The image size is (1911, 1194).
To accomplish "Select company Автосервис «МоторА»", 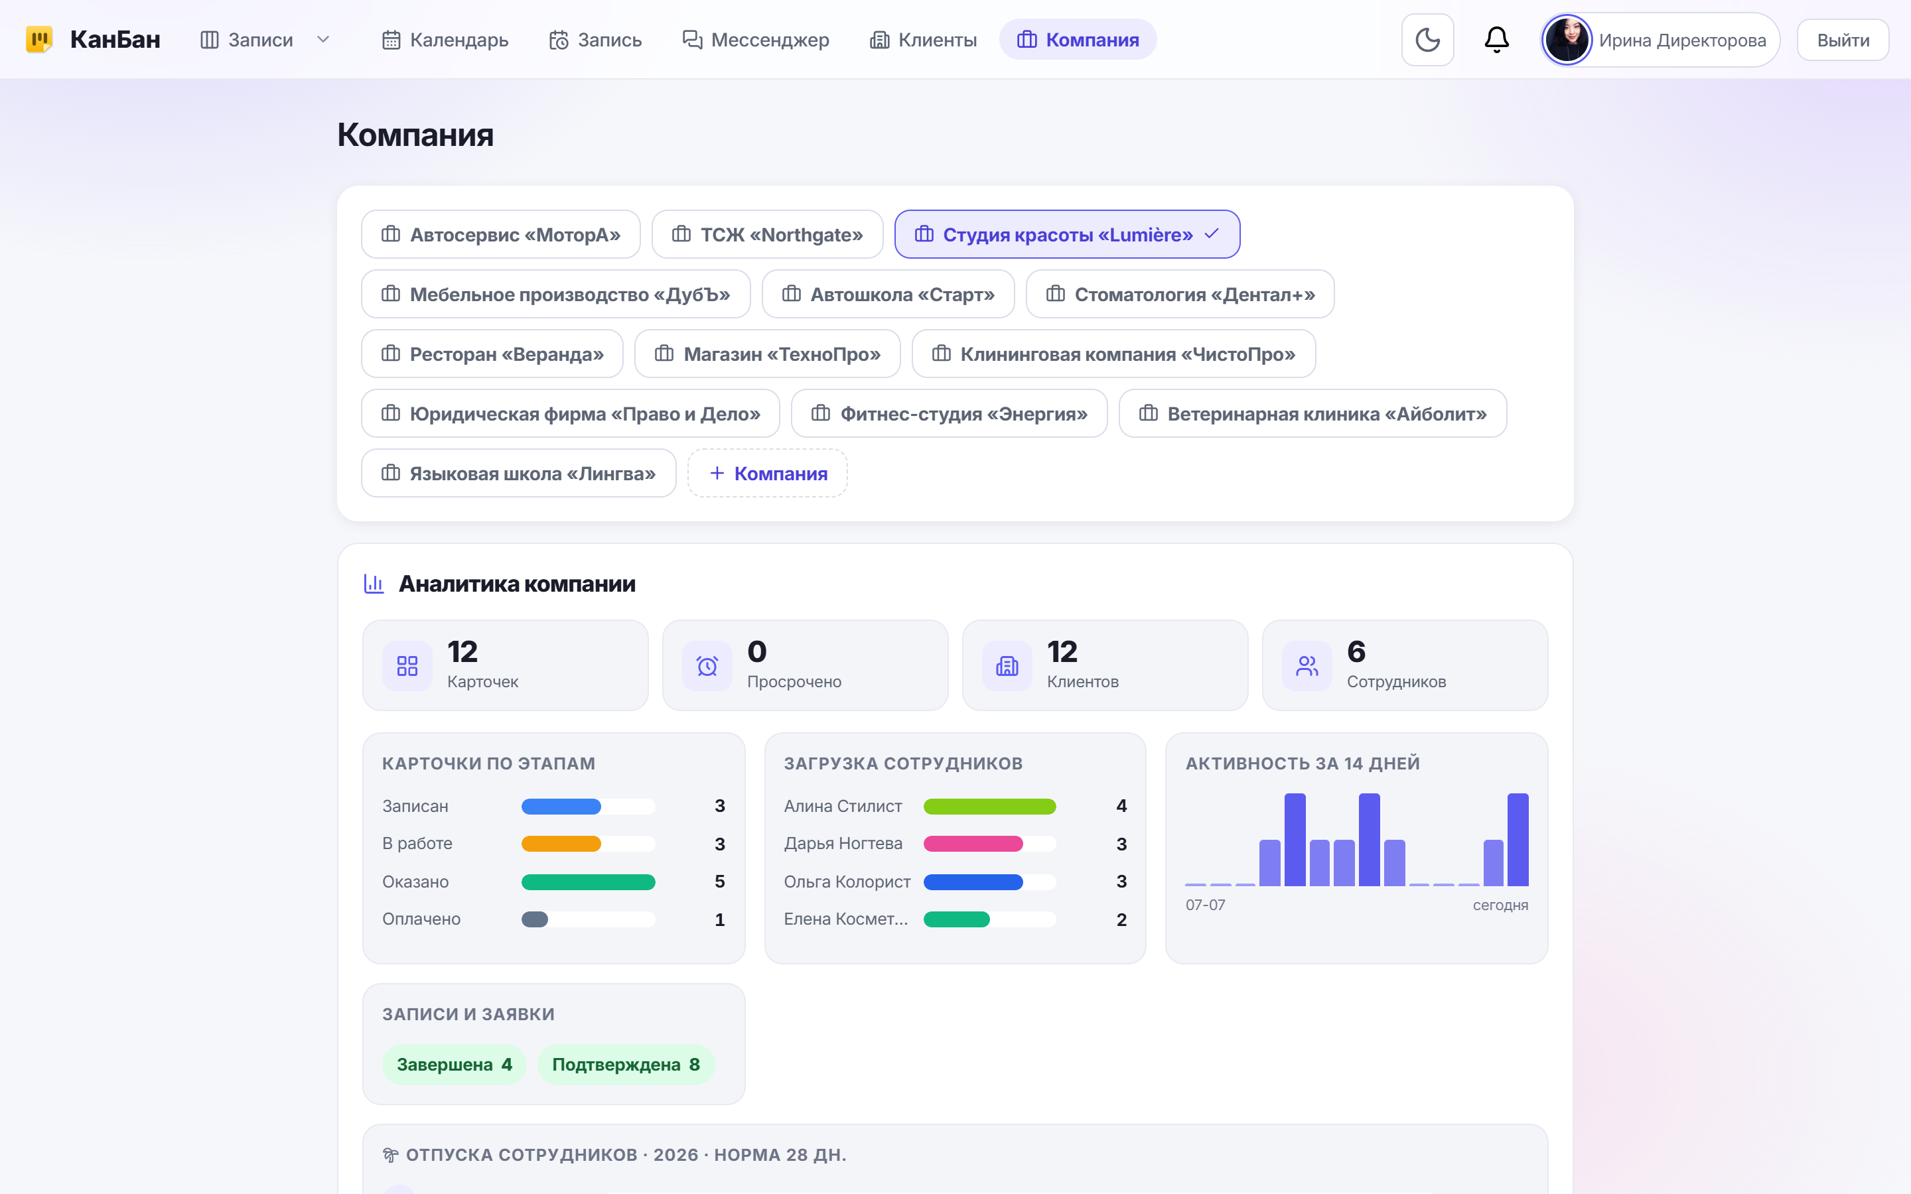I will [x=501, y=235].
